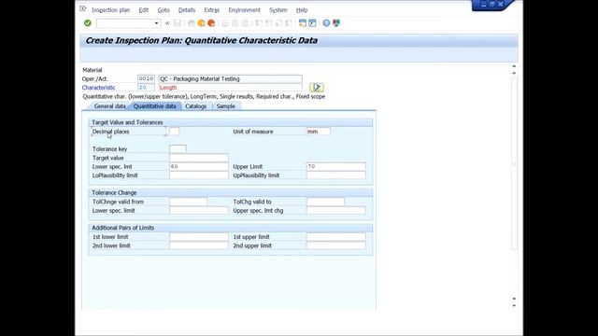
Task: Open the System menu
Action: coord(278,10)
